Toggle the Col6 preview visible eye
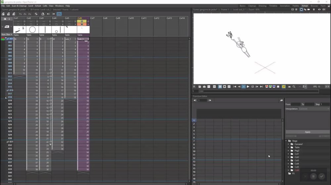Viewport: 331px width, 185px height. [82, 21]
